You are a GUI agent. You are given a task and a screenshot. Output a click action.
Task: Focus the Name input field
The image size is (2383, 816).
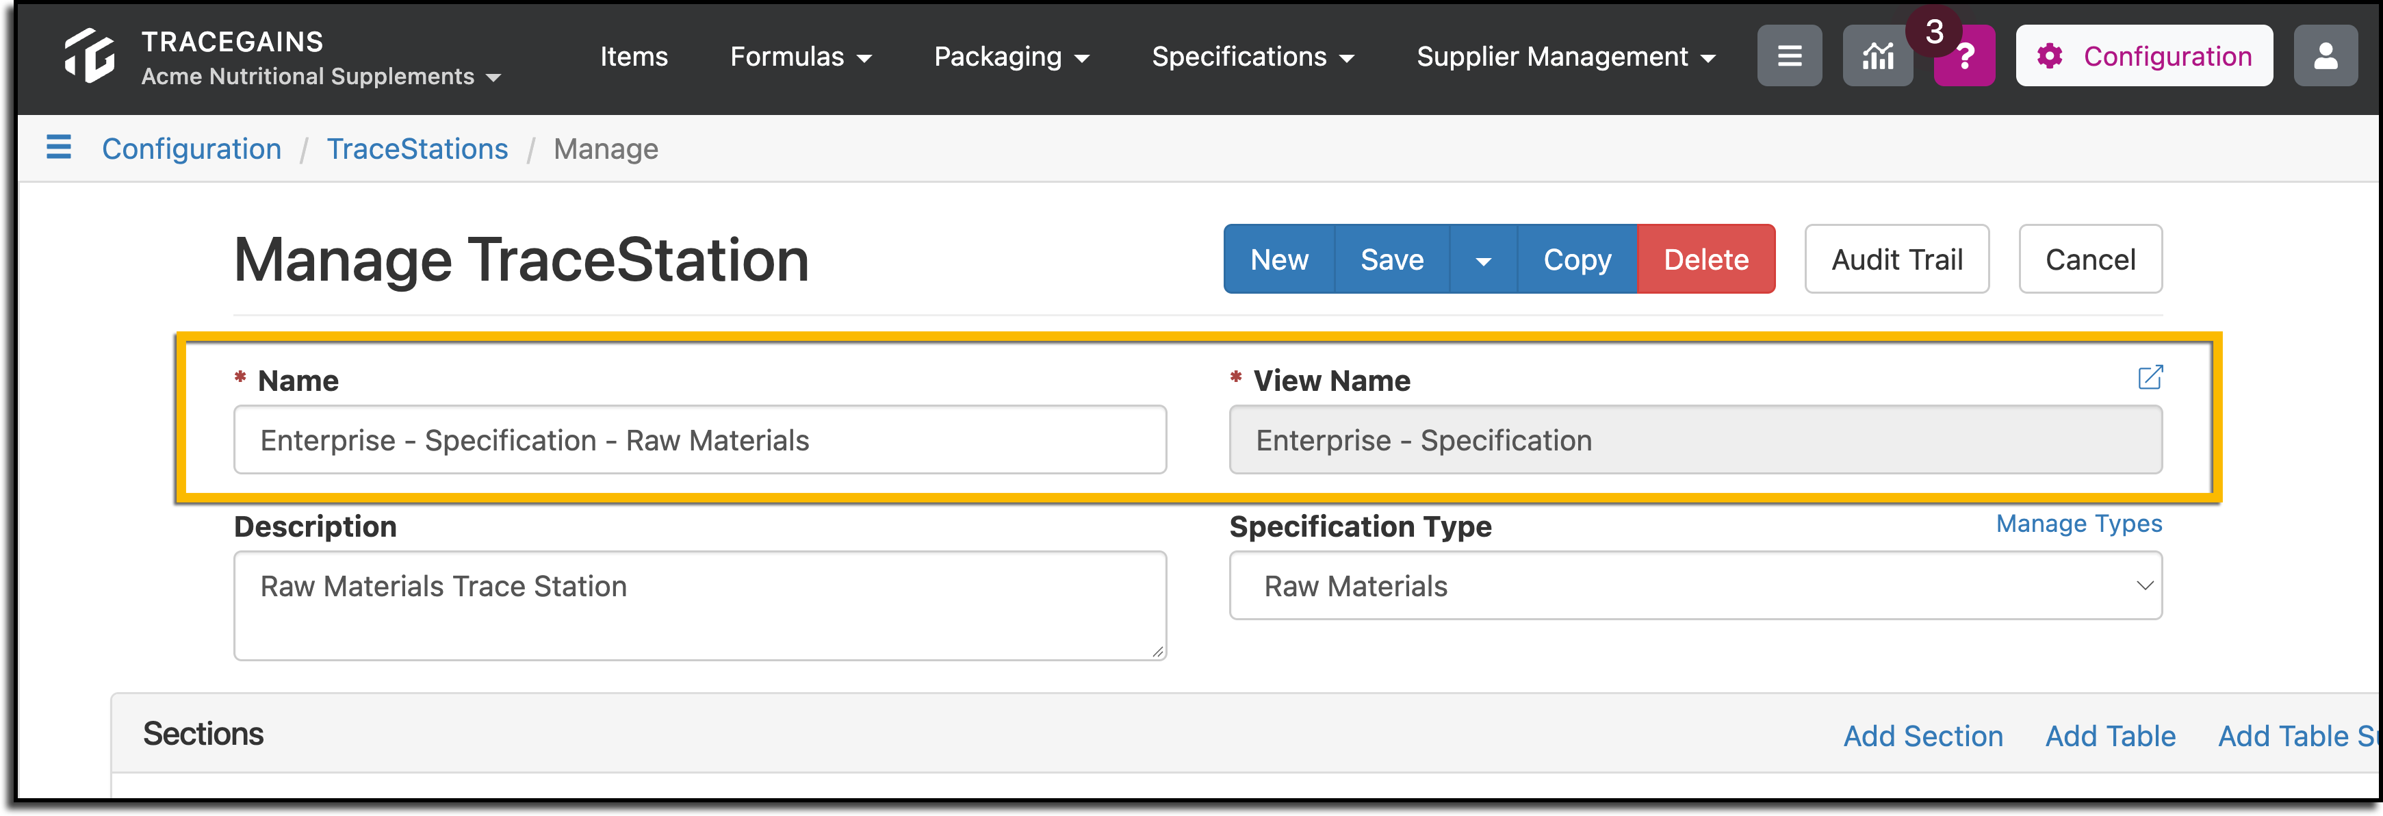tap(699, 440)
